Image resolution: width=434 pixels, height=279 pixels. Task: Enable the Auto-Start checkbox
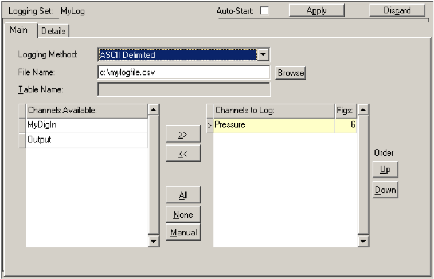coord(265,11)
